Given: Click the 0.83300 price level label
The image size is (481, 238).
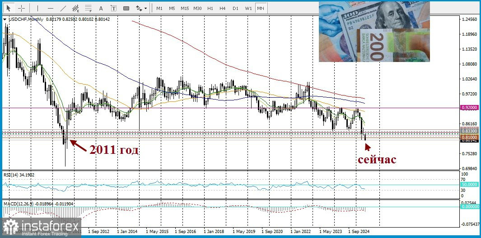Looking at the screenshot, I should [x=469, y=131].
